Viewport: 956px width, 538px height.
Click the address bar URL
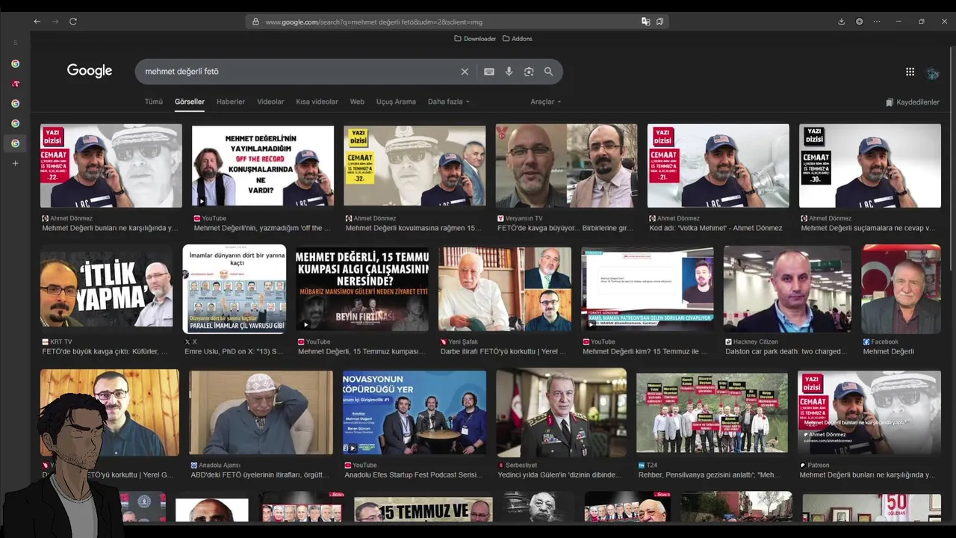[x=373, y=22]
